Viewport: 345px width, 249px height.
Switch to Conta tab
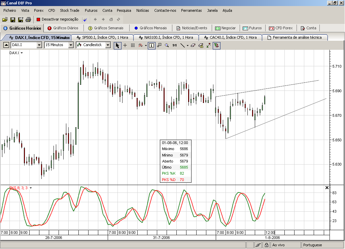point(308,28)
